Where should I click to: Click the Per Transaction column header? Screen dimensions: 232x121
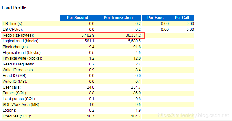(118, 18)
